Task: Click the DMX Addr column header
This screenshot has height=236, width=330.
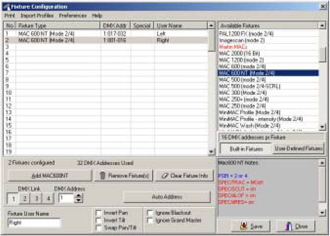Action: [115, 26]
